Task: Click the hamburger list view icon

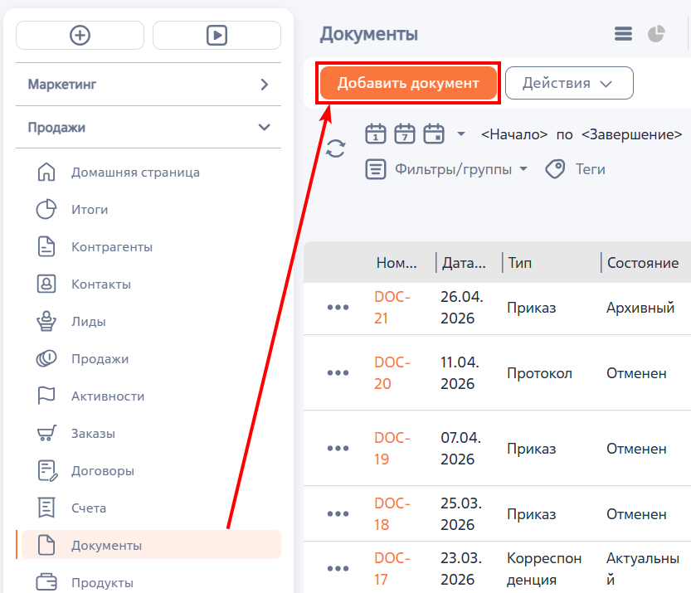Action: 623,33
